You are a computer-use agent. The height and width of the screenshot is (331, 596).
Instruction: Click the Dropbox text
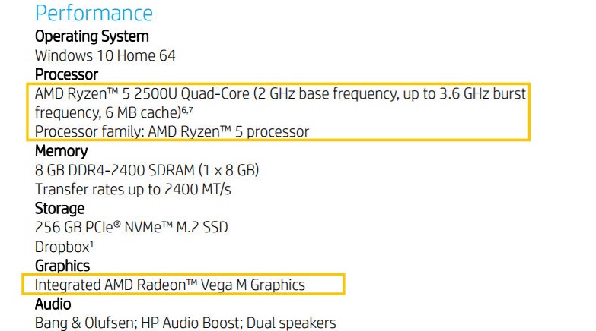pos(62,247)
